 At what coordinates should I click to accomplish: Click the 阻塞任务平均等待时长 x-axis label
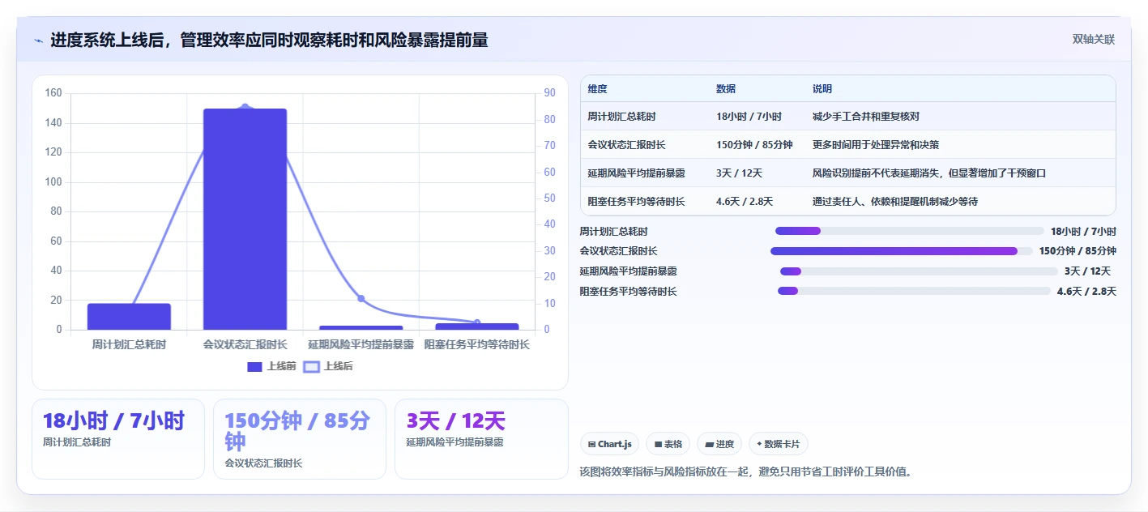click(x=477, y=344)
